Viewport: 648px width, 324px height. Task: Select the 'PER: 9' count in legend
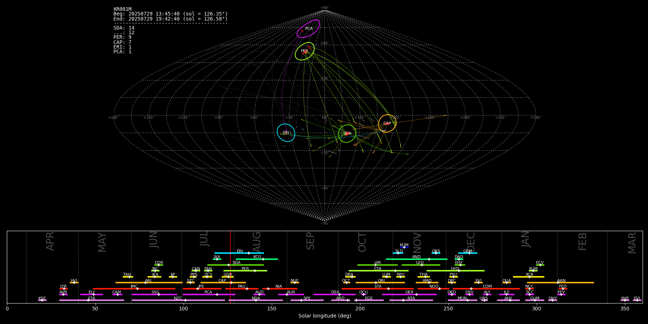(x=122, y=37)
